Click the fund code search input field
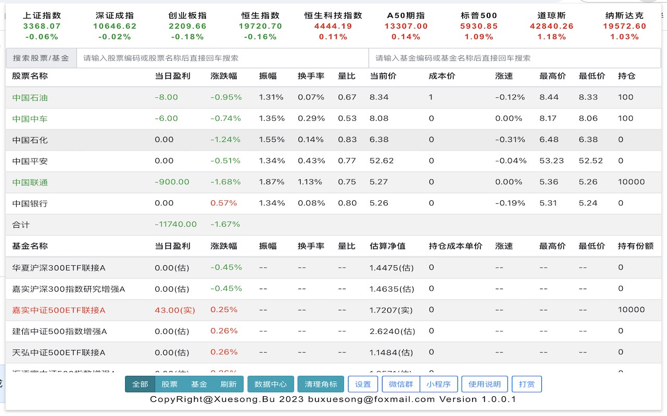Viewport: 667px width, 416px height. (515, 58)
